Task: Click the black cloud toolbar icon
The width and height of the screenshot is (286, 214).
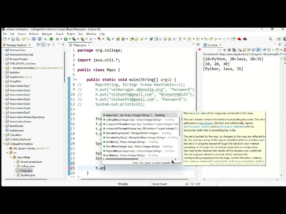Action: tap(245, 39)
